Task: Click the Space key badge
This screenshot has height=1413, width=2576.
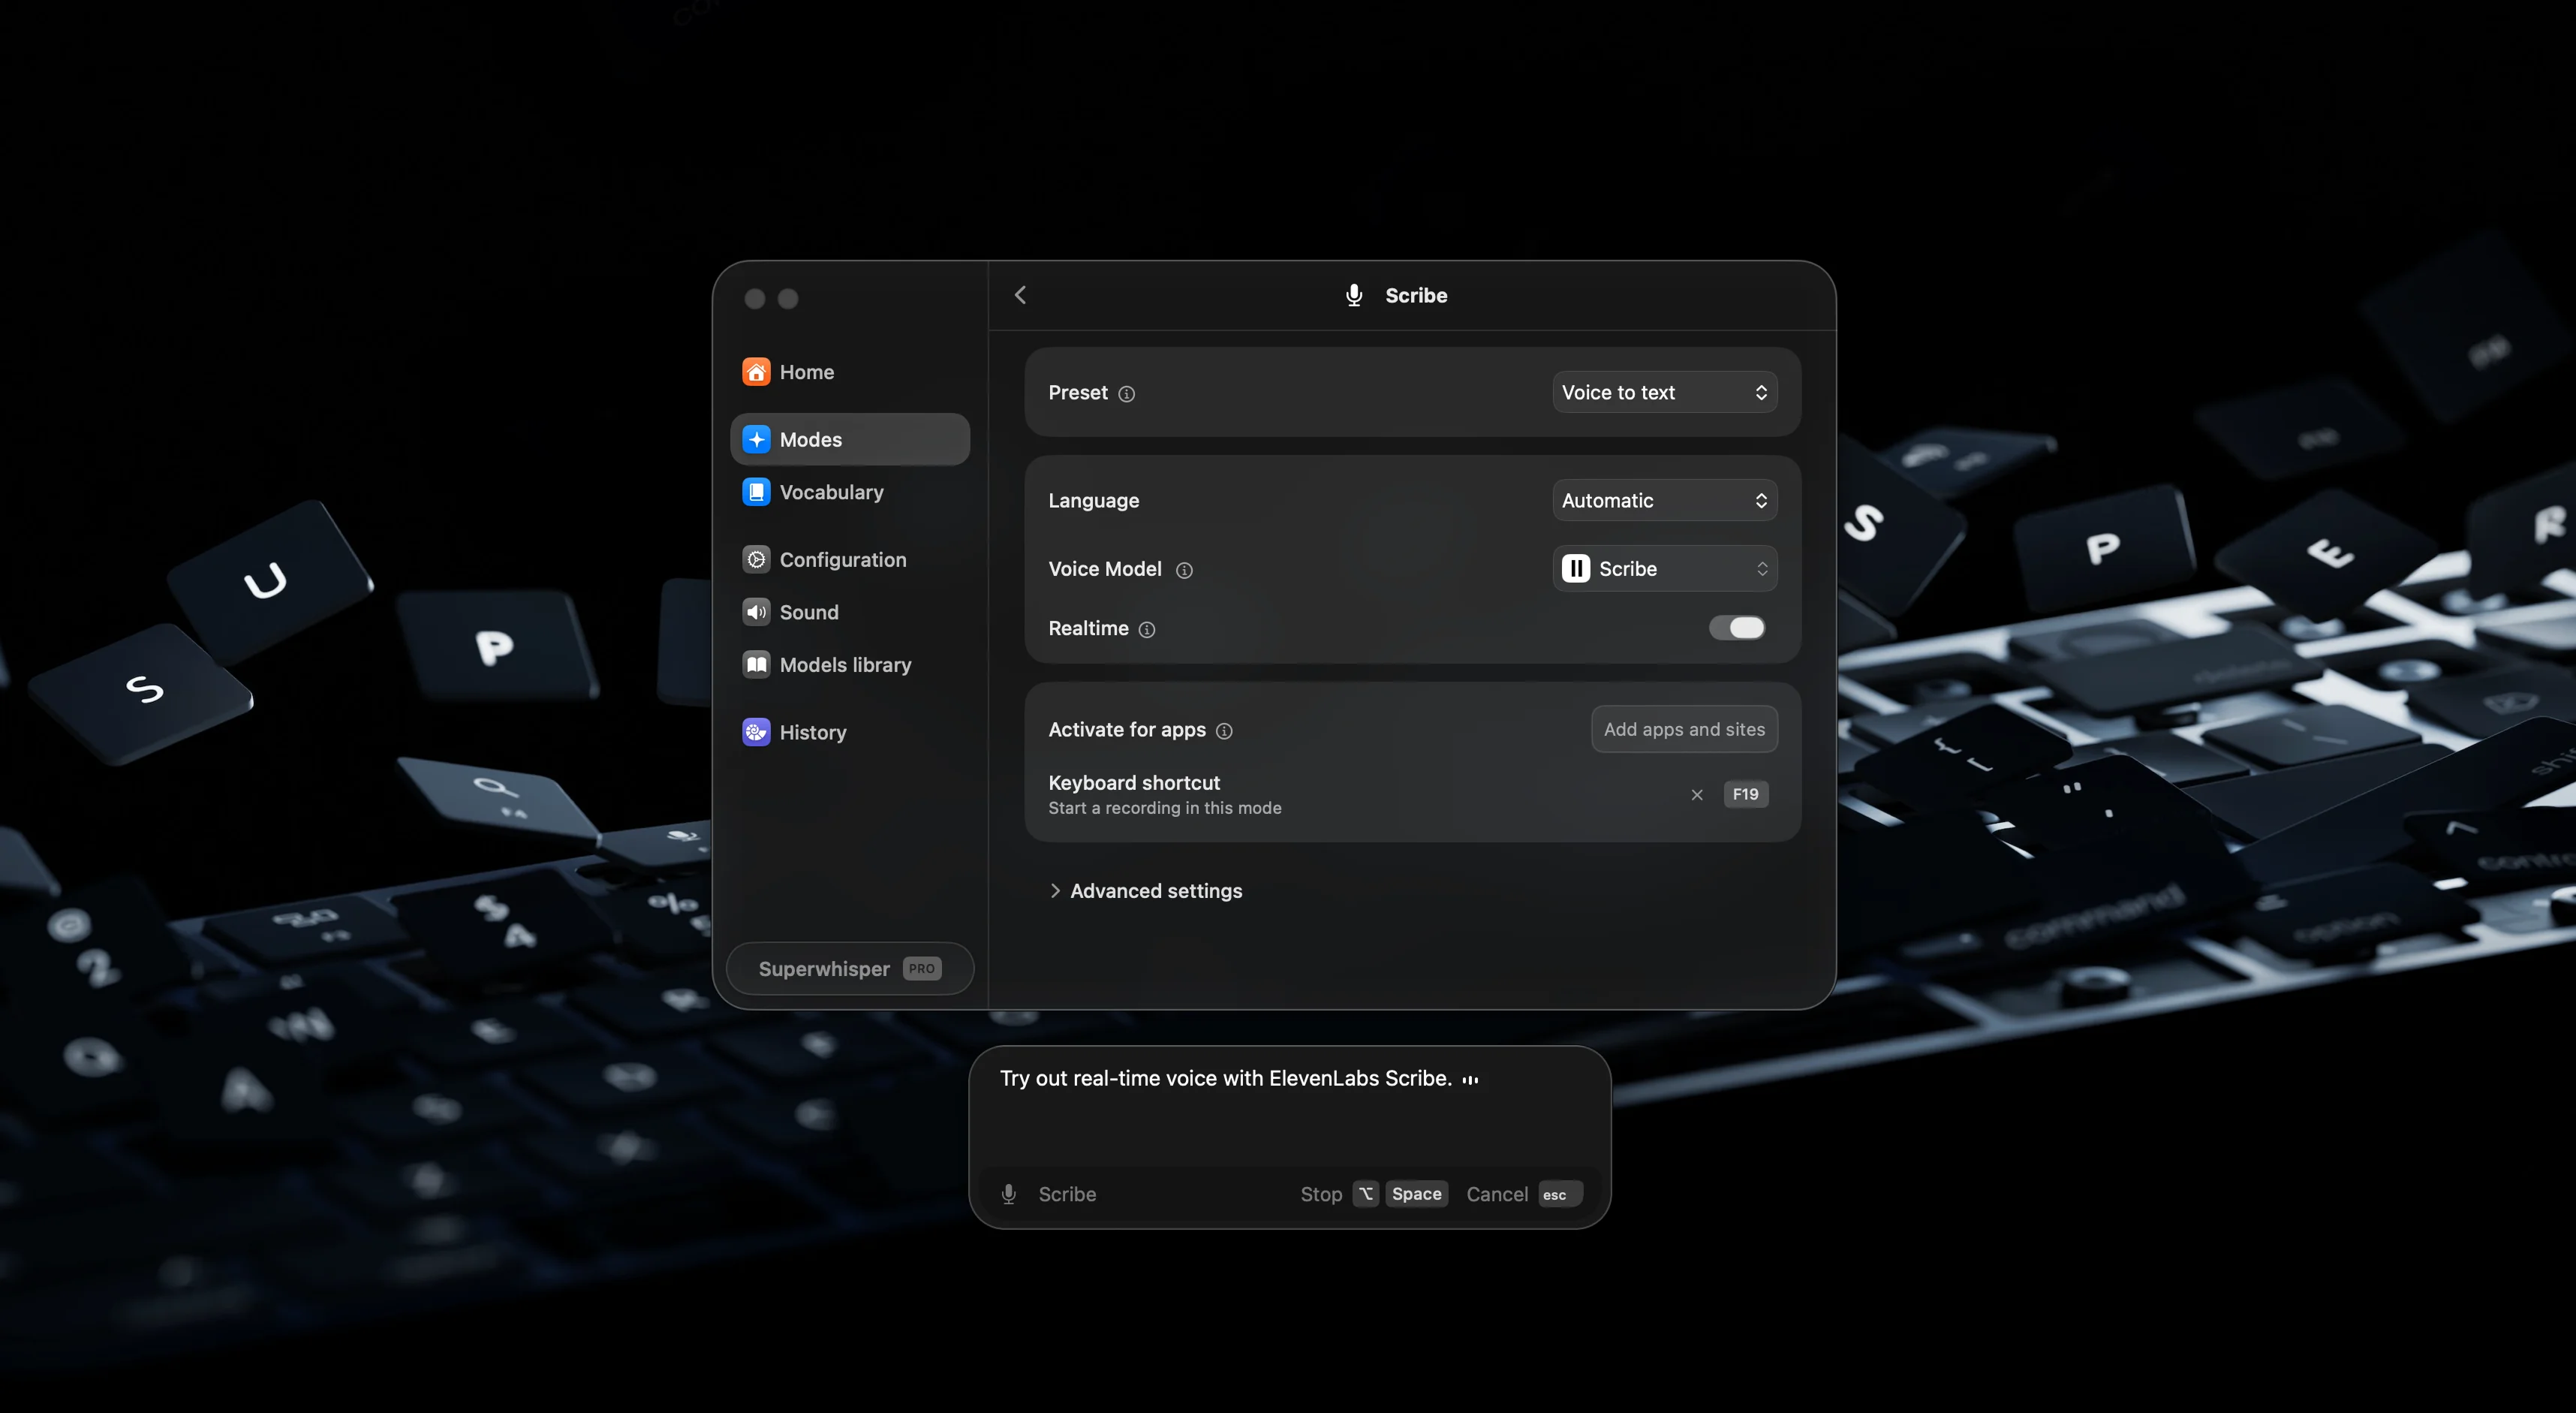Action: tap(1417, 1194)
